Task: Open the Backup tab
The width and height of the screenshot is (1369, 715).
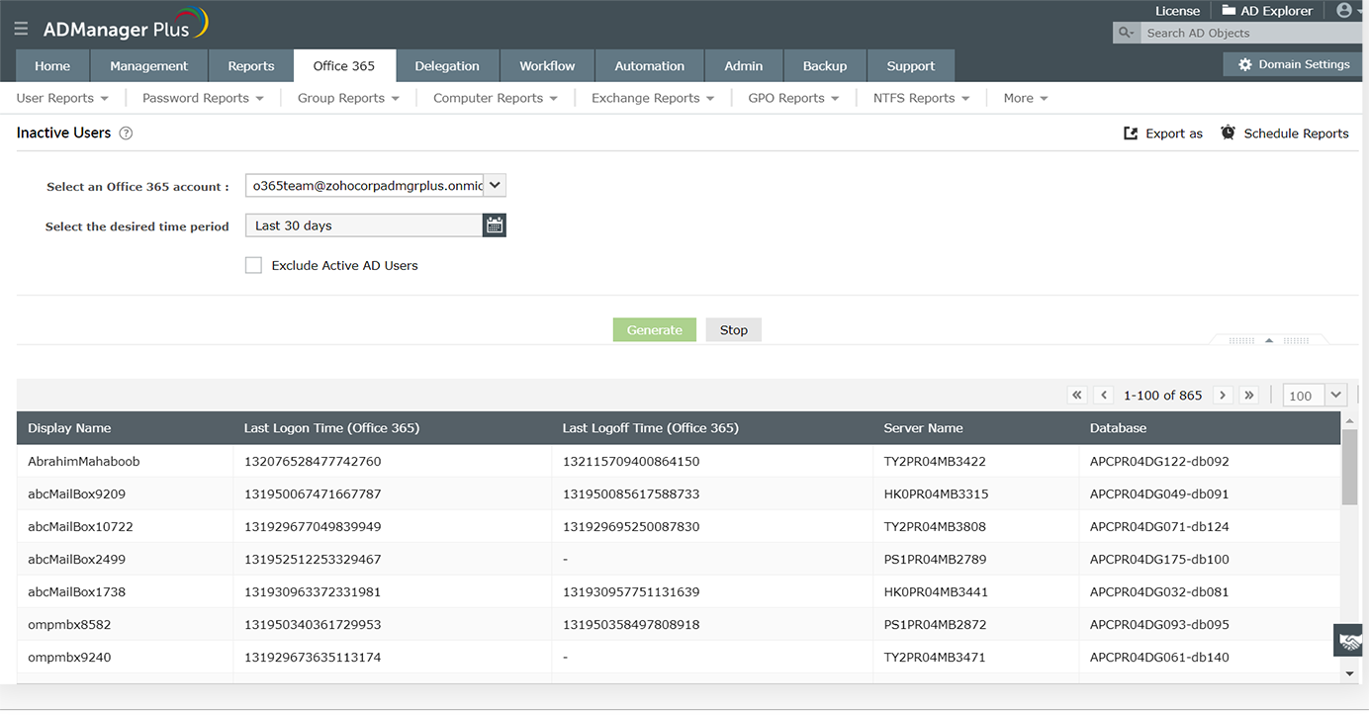Action: point(825,66)
